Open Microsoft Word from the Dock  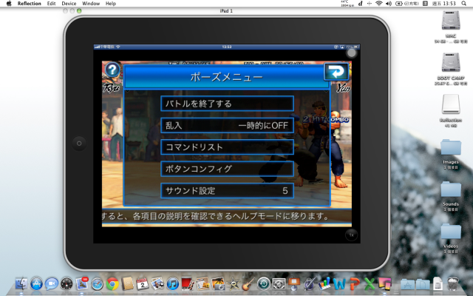[x=339, y=284]
